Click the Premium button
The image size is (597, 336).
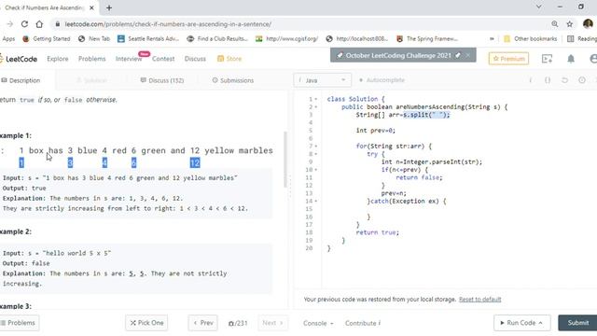pyautogui.click(x=508, y=59)
